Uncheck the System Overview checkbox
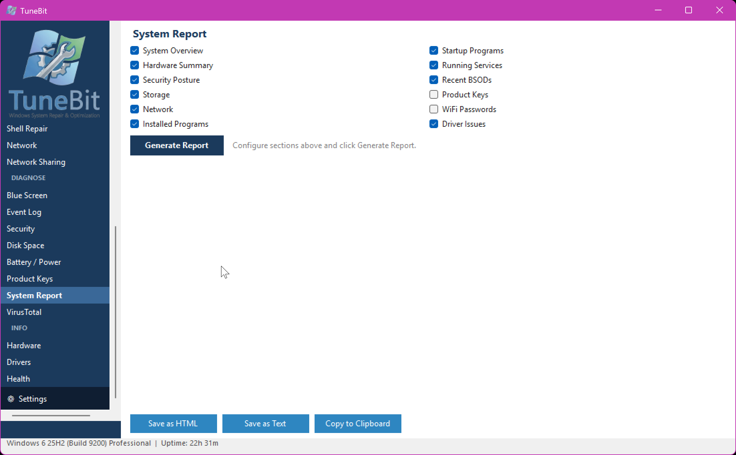This screenshot has height=455, width=736. point(135,50)
